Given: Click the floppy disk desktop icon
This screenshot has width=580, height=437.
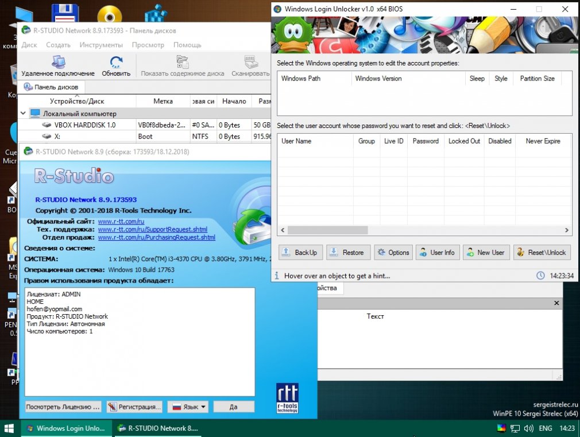Looking at the screenshot, I should pos(65,13).
